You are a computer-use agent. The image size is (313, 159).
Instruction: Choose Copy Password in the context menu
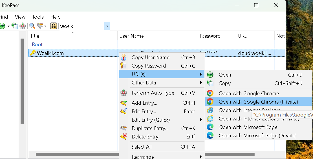click(162, 66)
